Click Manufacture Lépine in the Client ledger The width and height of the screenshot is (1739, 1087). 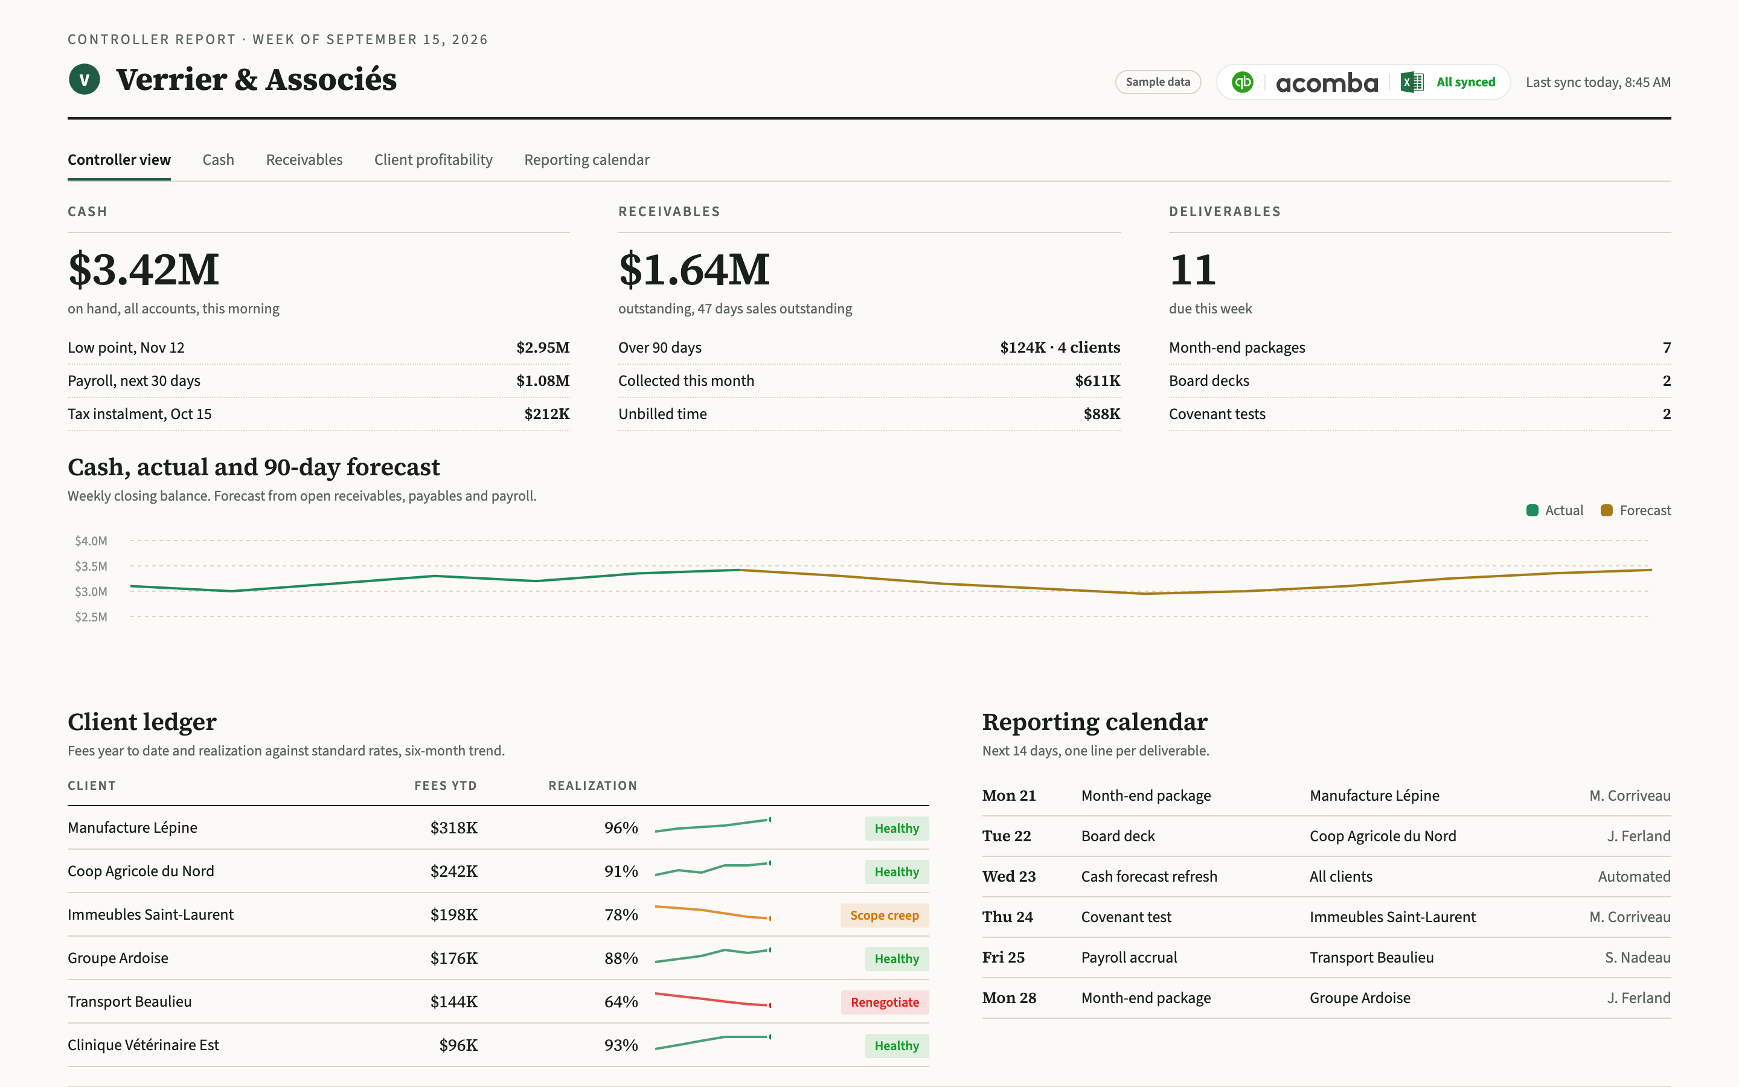[x=132, y=828]
